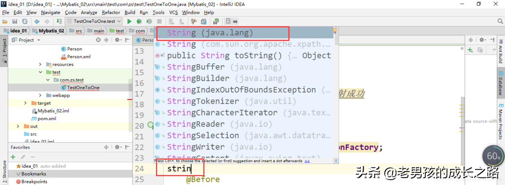The image size is (505, 185).
Task: Select TestOneToOne in project tree
Action: click(x=83, y=88)
